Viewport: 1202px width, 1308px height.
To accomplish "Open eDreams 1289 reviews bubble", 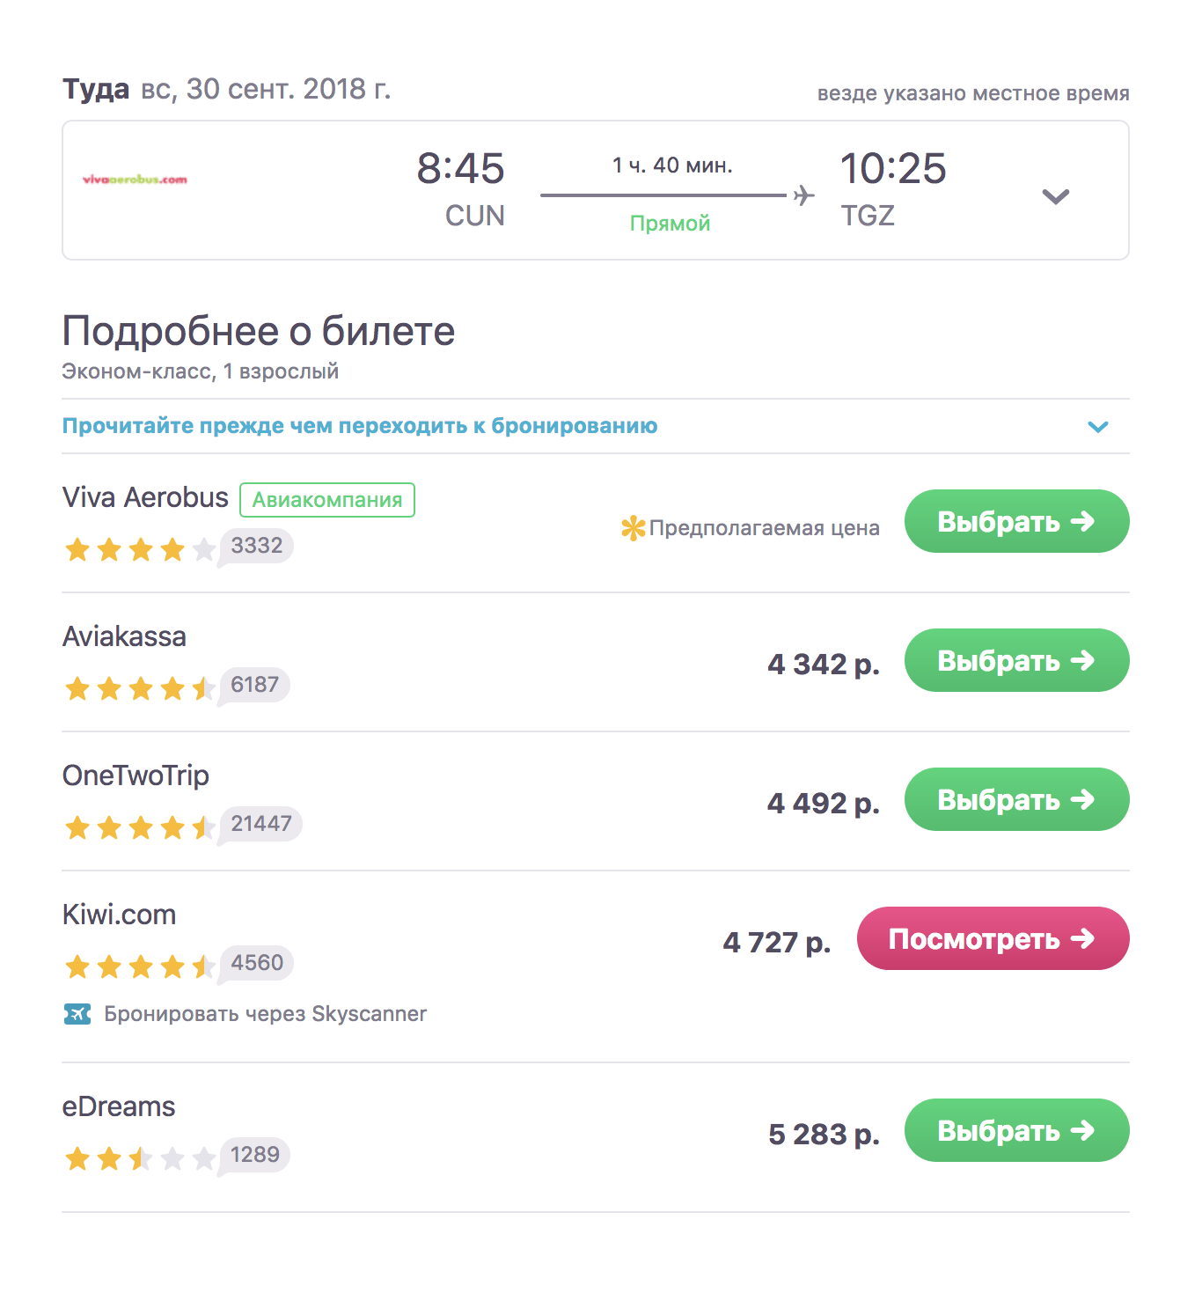I will [x=254, y=1156].
